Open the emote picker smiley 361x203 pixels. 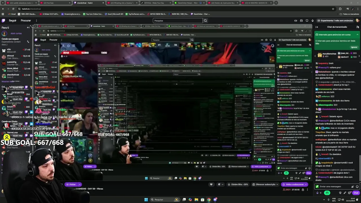coord(357,187)
